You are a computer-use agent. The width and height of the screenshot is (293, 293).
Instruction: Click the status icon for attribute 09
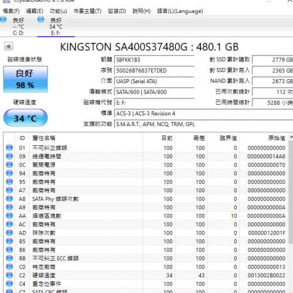(x=9, y=156)
